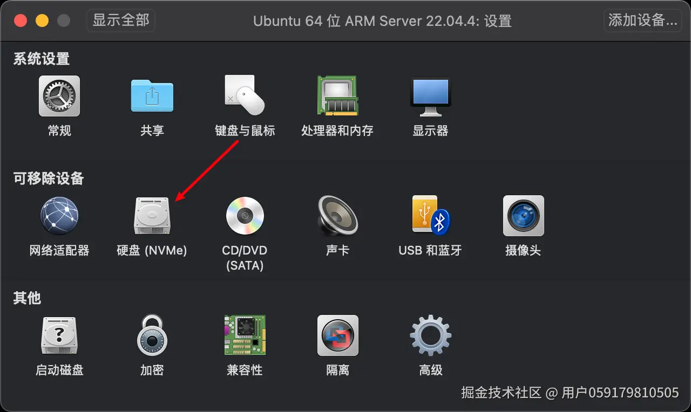The image size is (691, 412).
Task: Open 键盘与鼠标 keyboard and mouse settings
Action: pos(245,96)
